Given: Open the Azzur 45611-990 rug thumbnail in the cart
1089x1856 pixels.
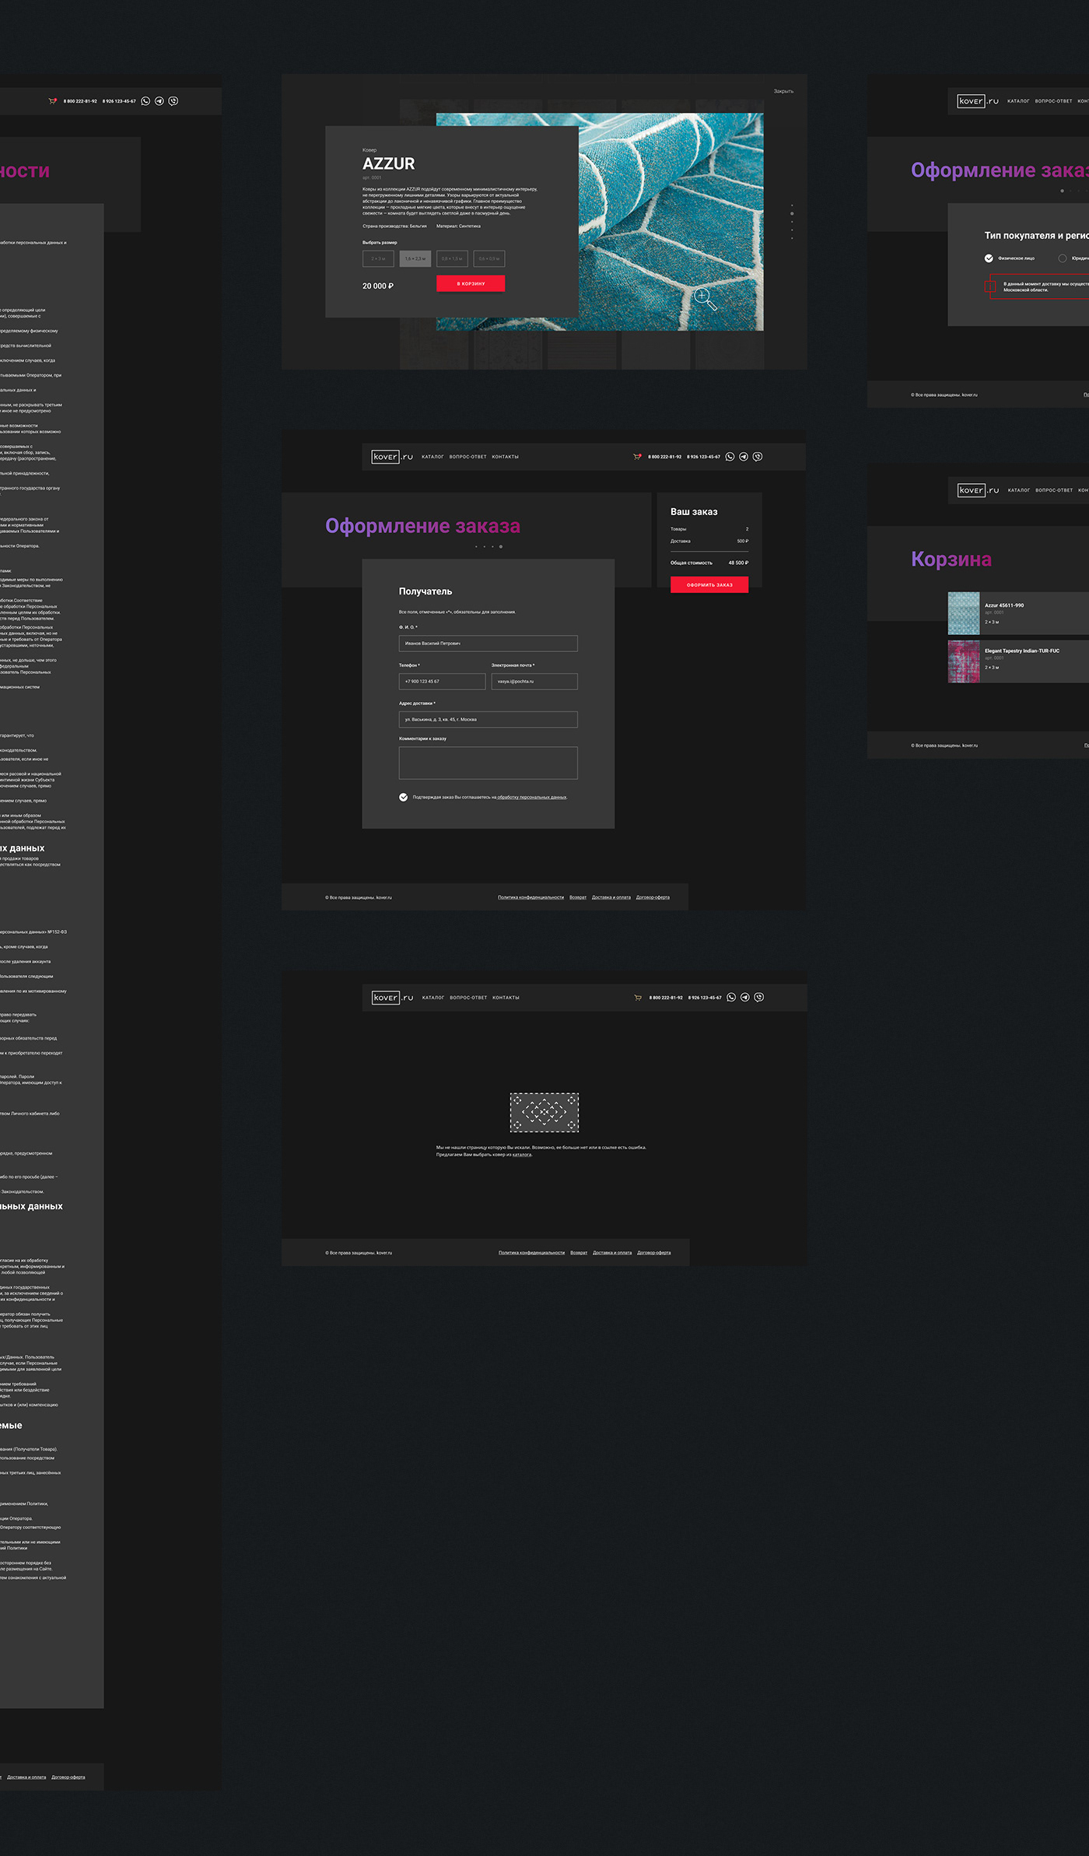Looking at the screenshot, I should coord(963,613).
